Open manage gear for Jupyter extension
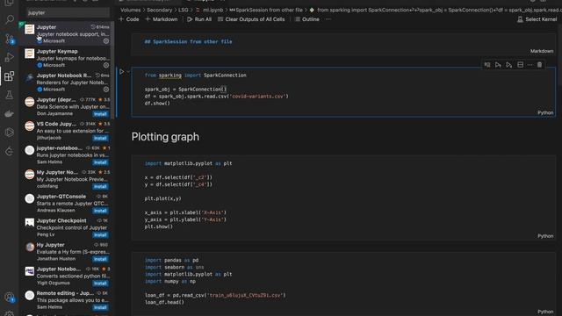The height and width of the screenshot is (316, 562). [106, 41]
